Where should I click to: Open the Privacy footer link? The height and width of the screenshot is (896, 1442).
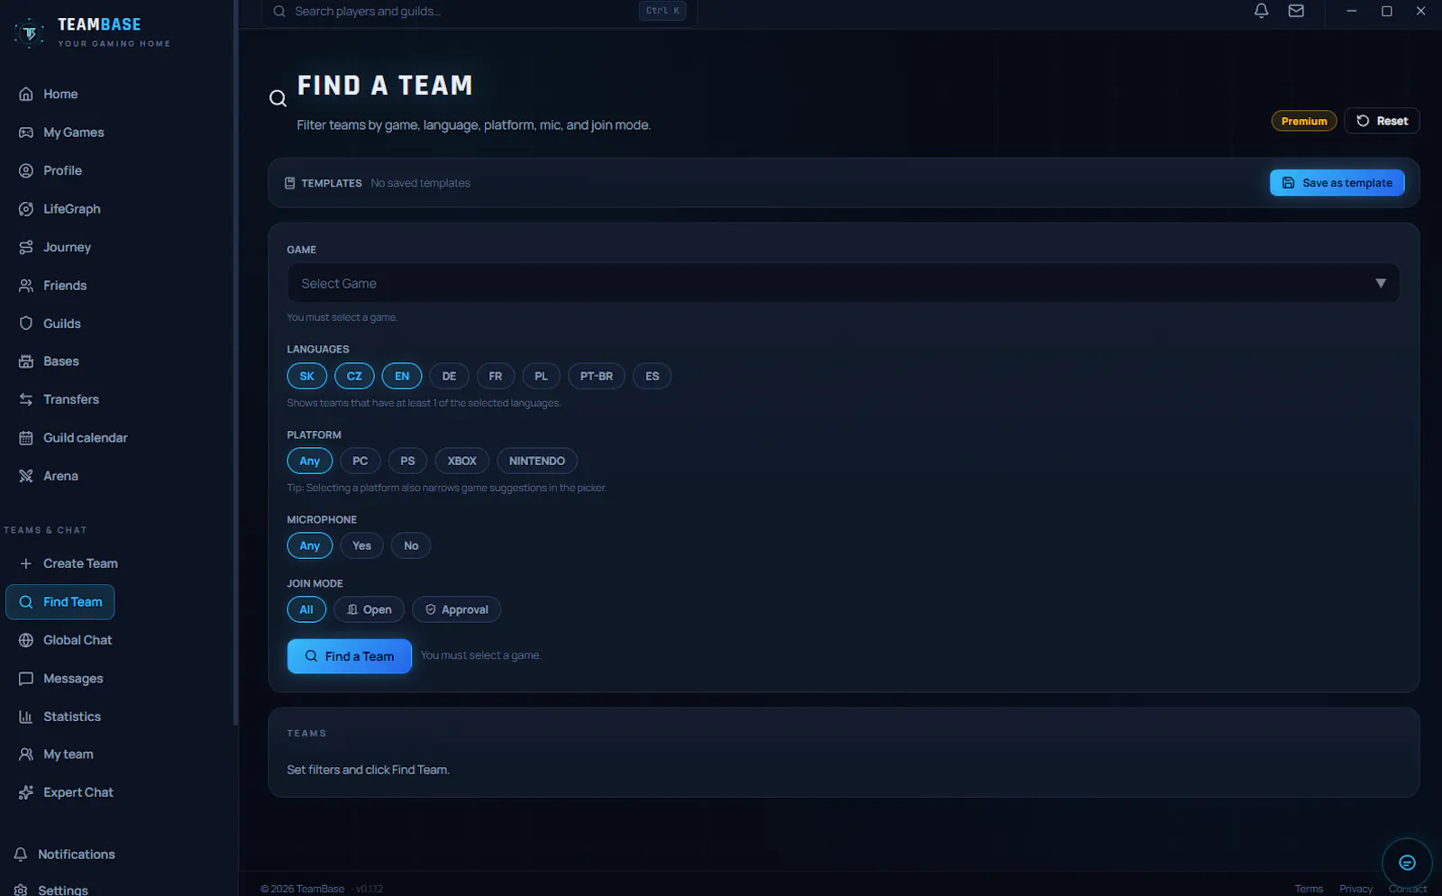pos(1355,889)
